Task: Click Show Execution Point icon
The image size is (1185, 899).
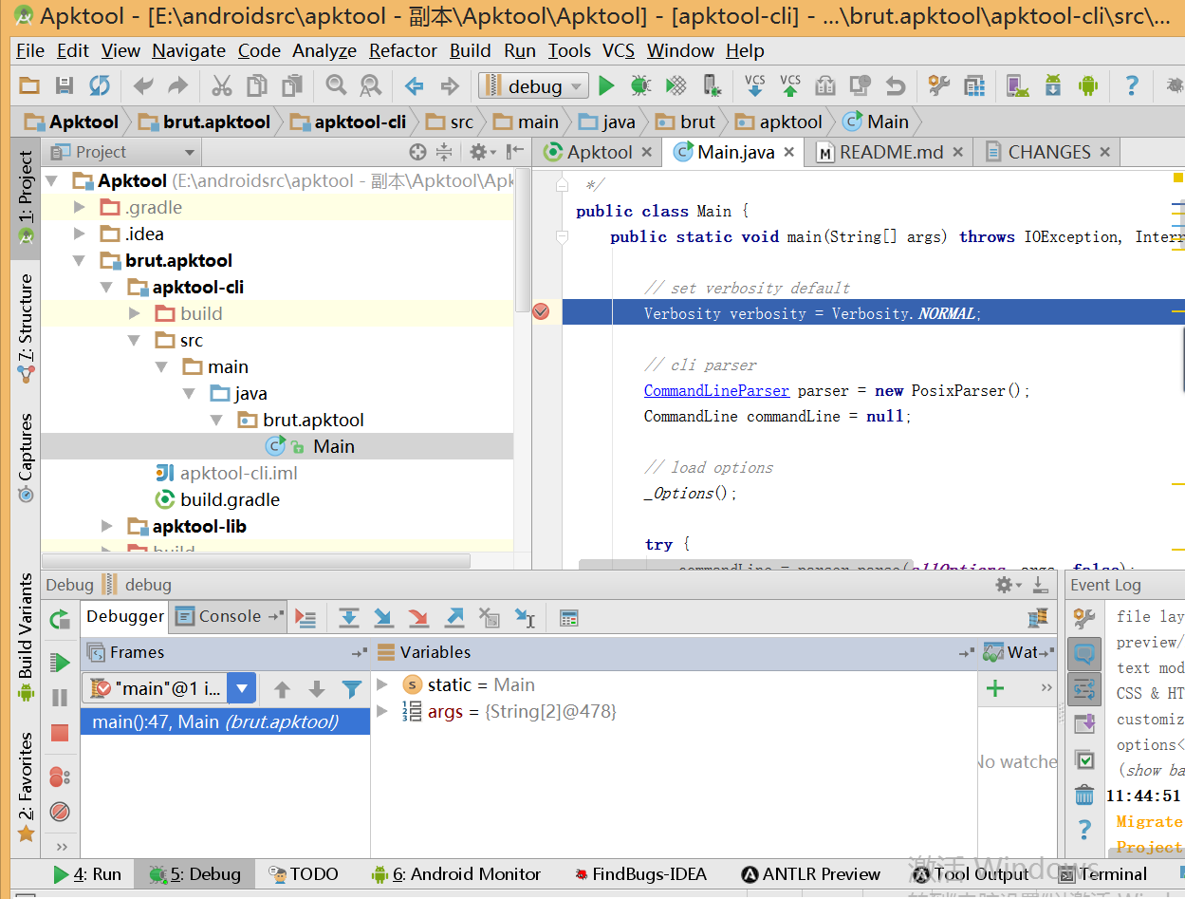Action: (x=306, y=618)
